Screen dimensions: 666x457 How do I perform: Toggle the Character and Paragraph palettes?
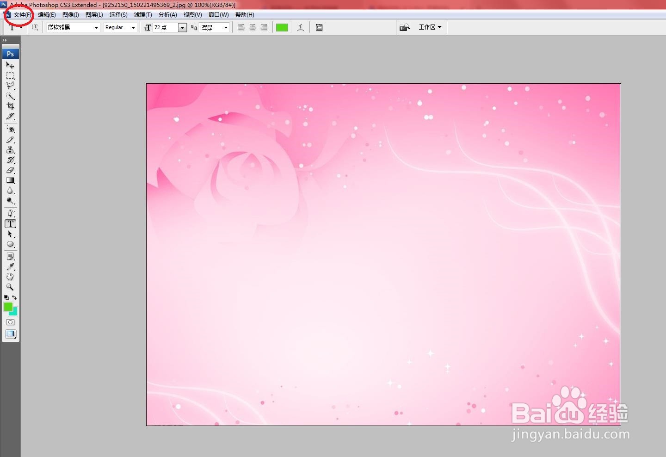[319, 27]
